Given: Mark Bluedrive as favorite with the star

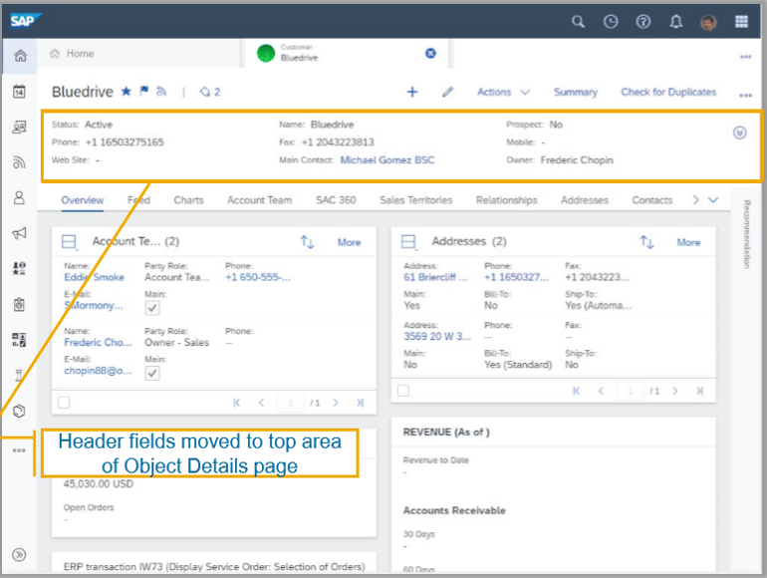Looking at the screenshot, I should pos(127,91).
